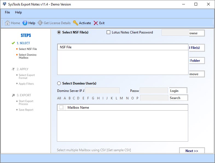
Task: Click the 'Save Report' step
Action: click(x=26, y=110)
